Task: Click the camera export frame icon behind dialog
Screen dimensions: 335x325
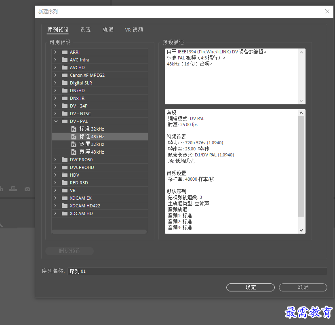Action: (x=27, y=189)
